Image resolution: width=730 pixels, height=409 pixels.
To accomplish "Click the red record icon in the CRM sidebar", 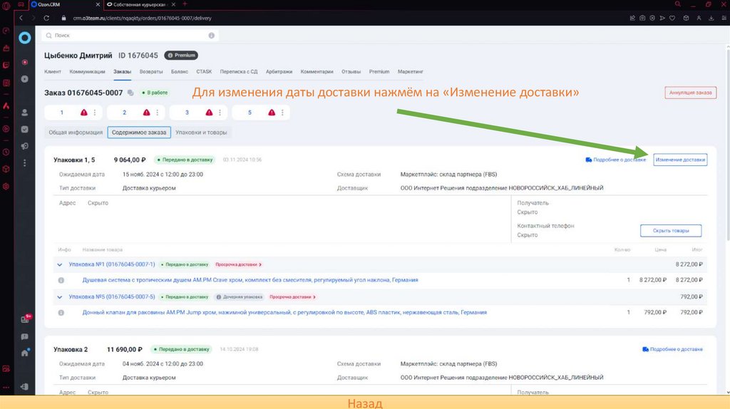I will 25,62.
